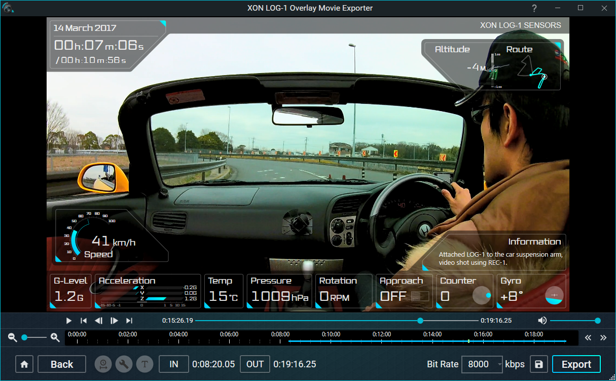This screenshot has width=616, height=381.
Task: Click the app logo in the title bar
Action: 8,8
